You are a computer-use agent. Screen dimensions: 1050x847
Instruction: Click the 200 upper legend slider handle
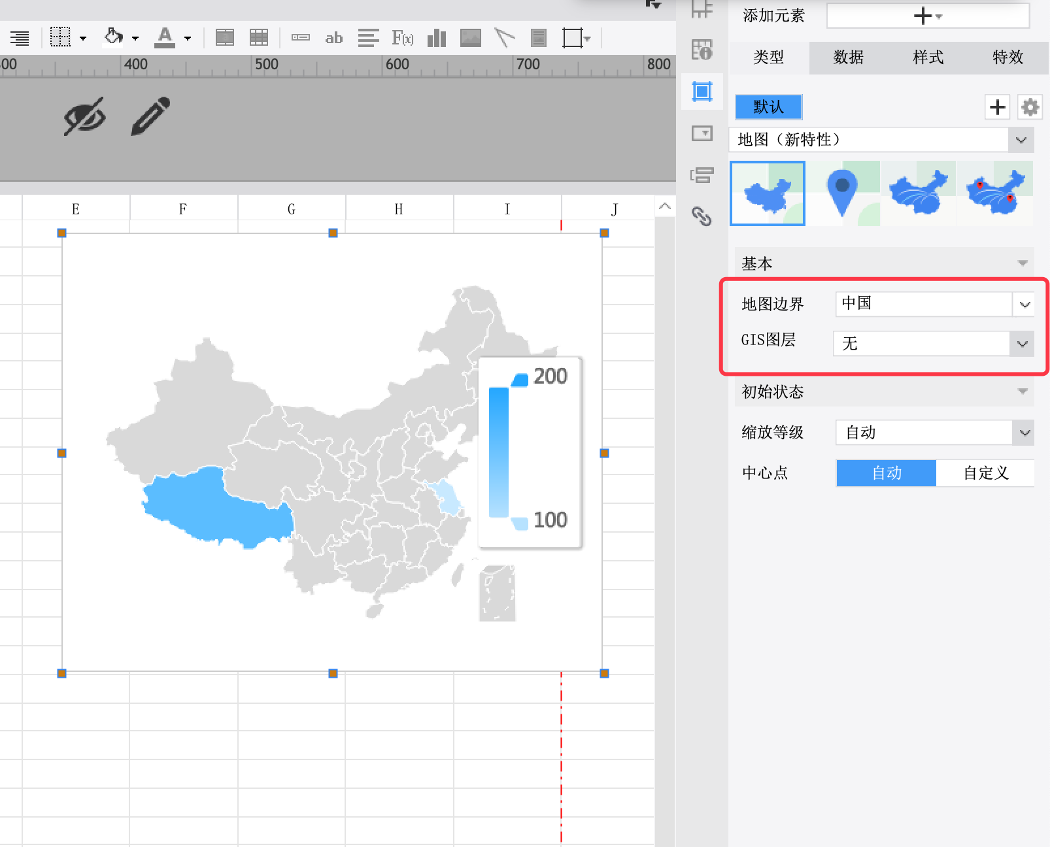point(520,380)
